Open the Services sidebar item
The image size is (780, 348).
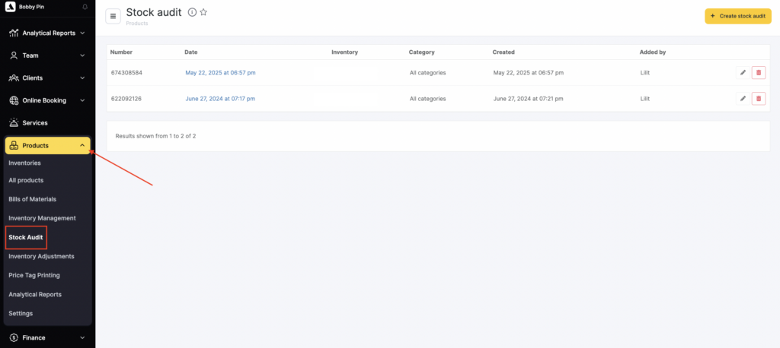click(x=35, y=123)
